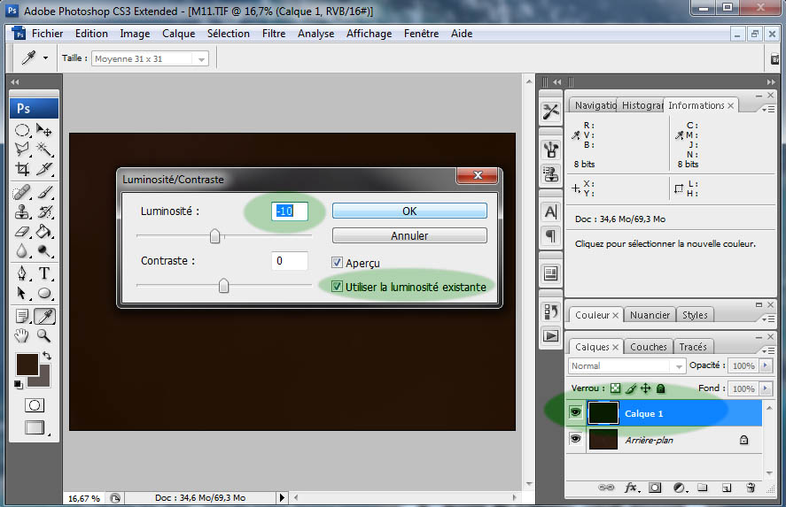Select the Eyedropper tool in toolbox
The image size is (786, 507).
click(x=44, y=316)
